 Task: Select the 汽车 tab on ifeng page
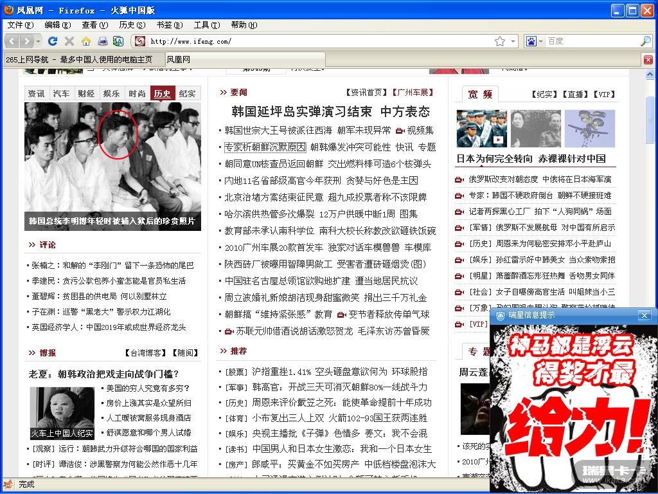click(x=61, y=93)
